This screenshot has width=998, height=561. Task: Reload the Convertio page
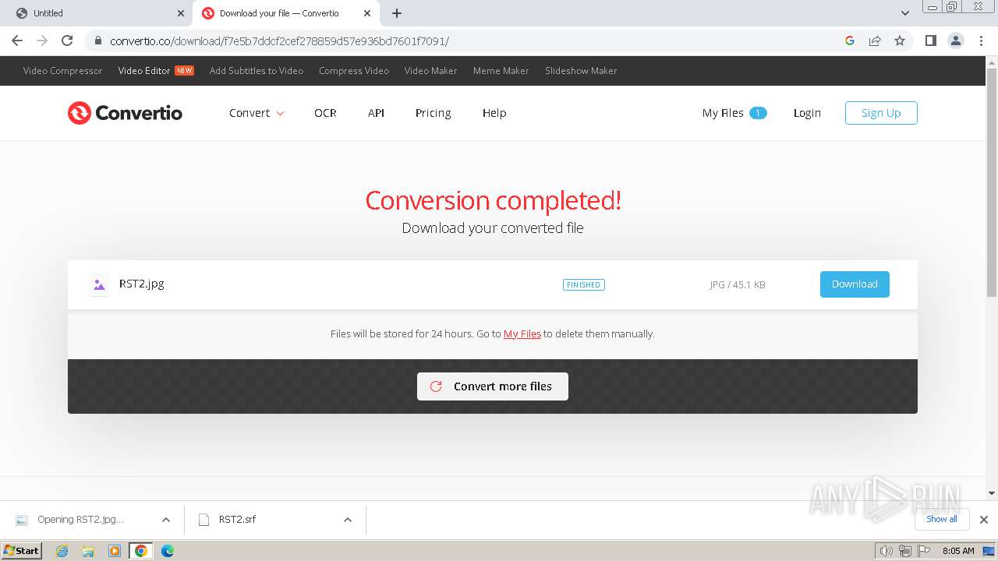(67, 41)
